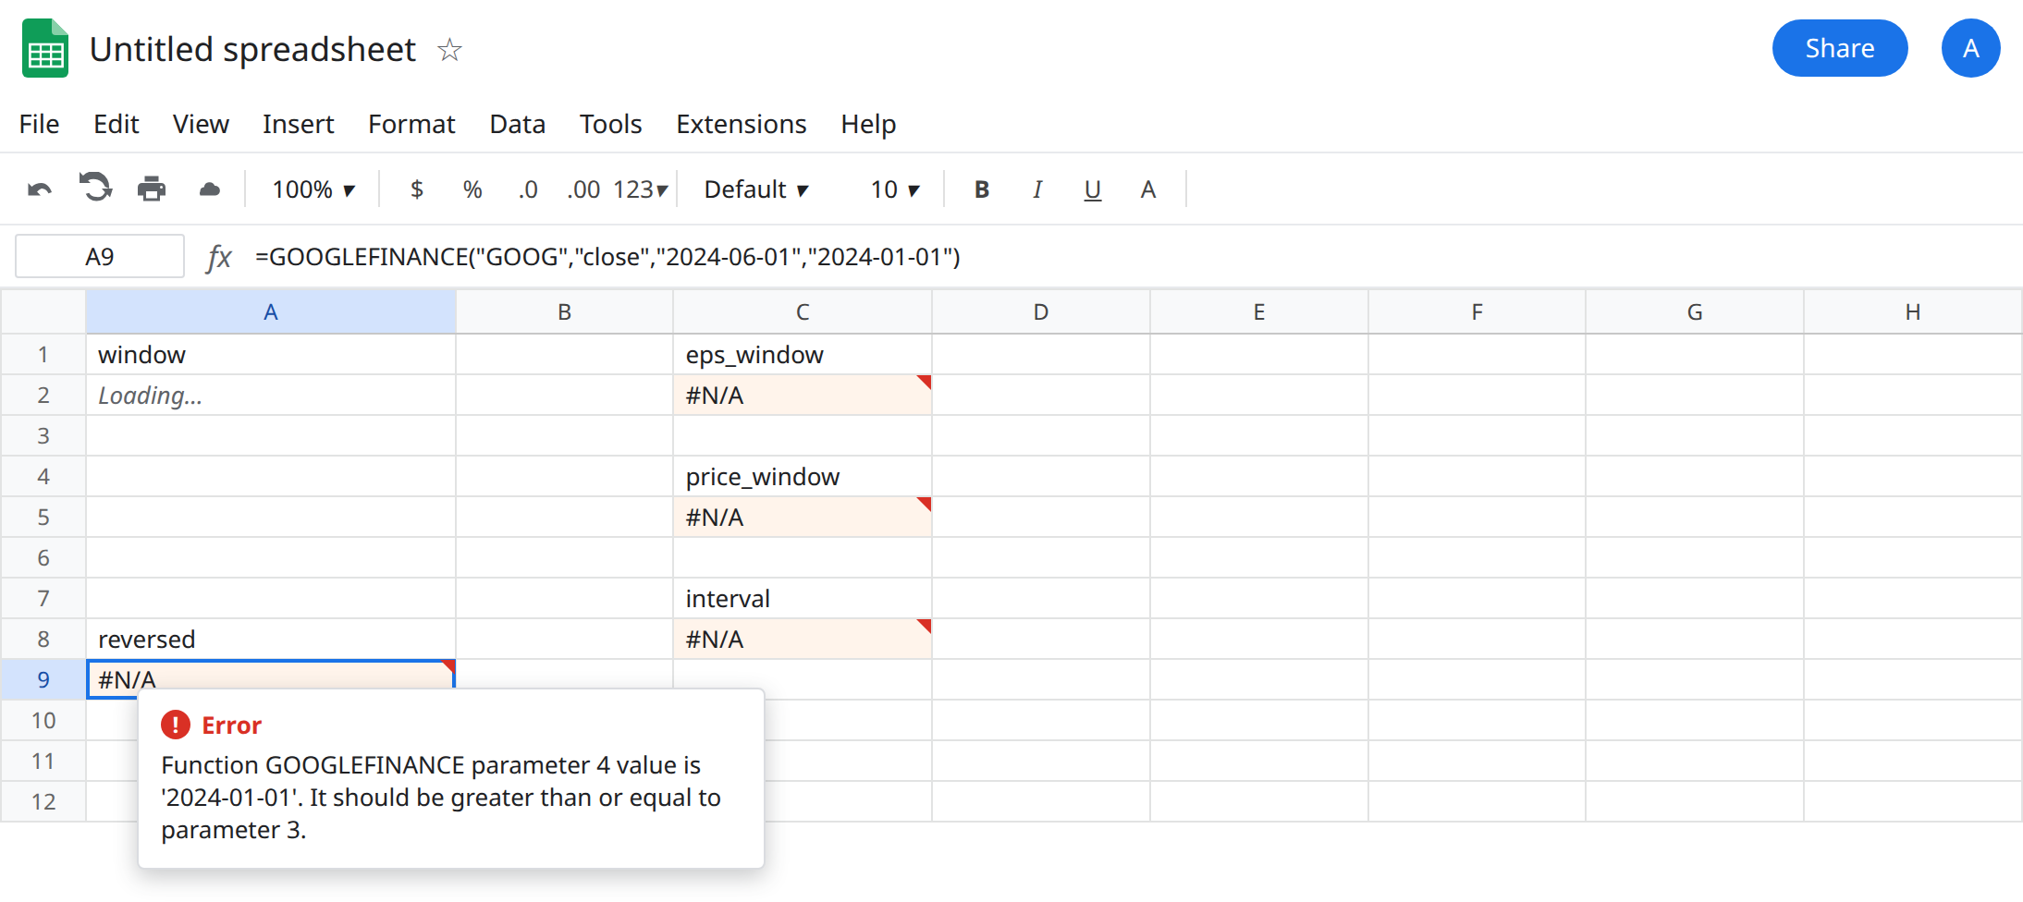Click the 'Loading...' cell
The image size is (2023, 902).
coord(271,396)
